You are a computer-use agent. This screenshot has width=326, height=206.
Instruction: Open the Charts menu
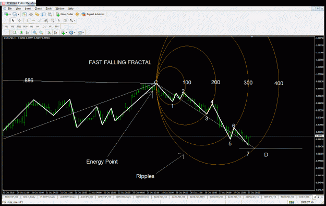click(38, 8)
